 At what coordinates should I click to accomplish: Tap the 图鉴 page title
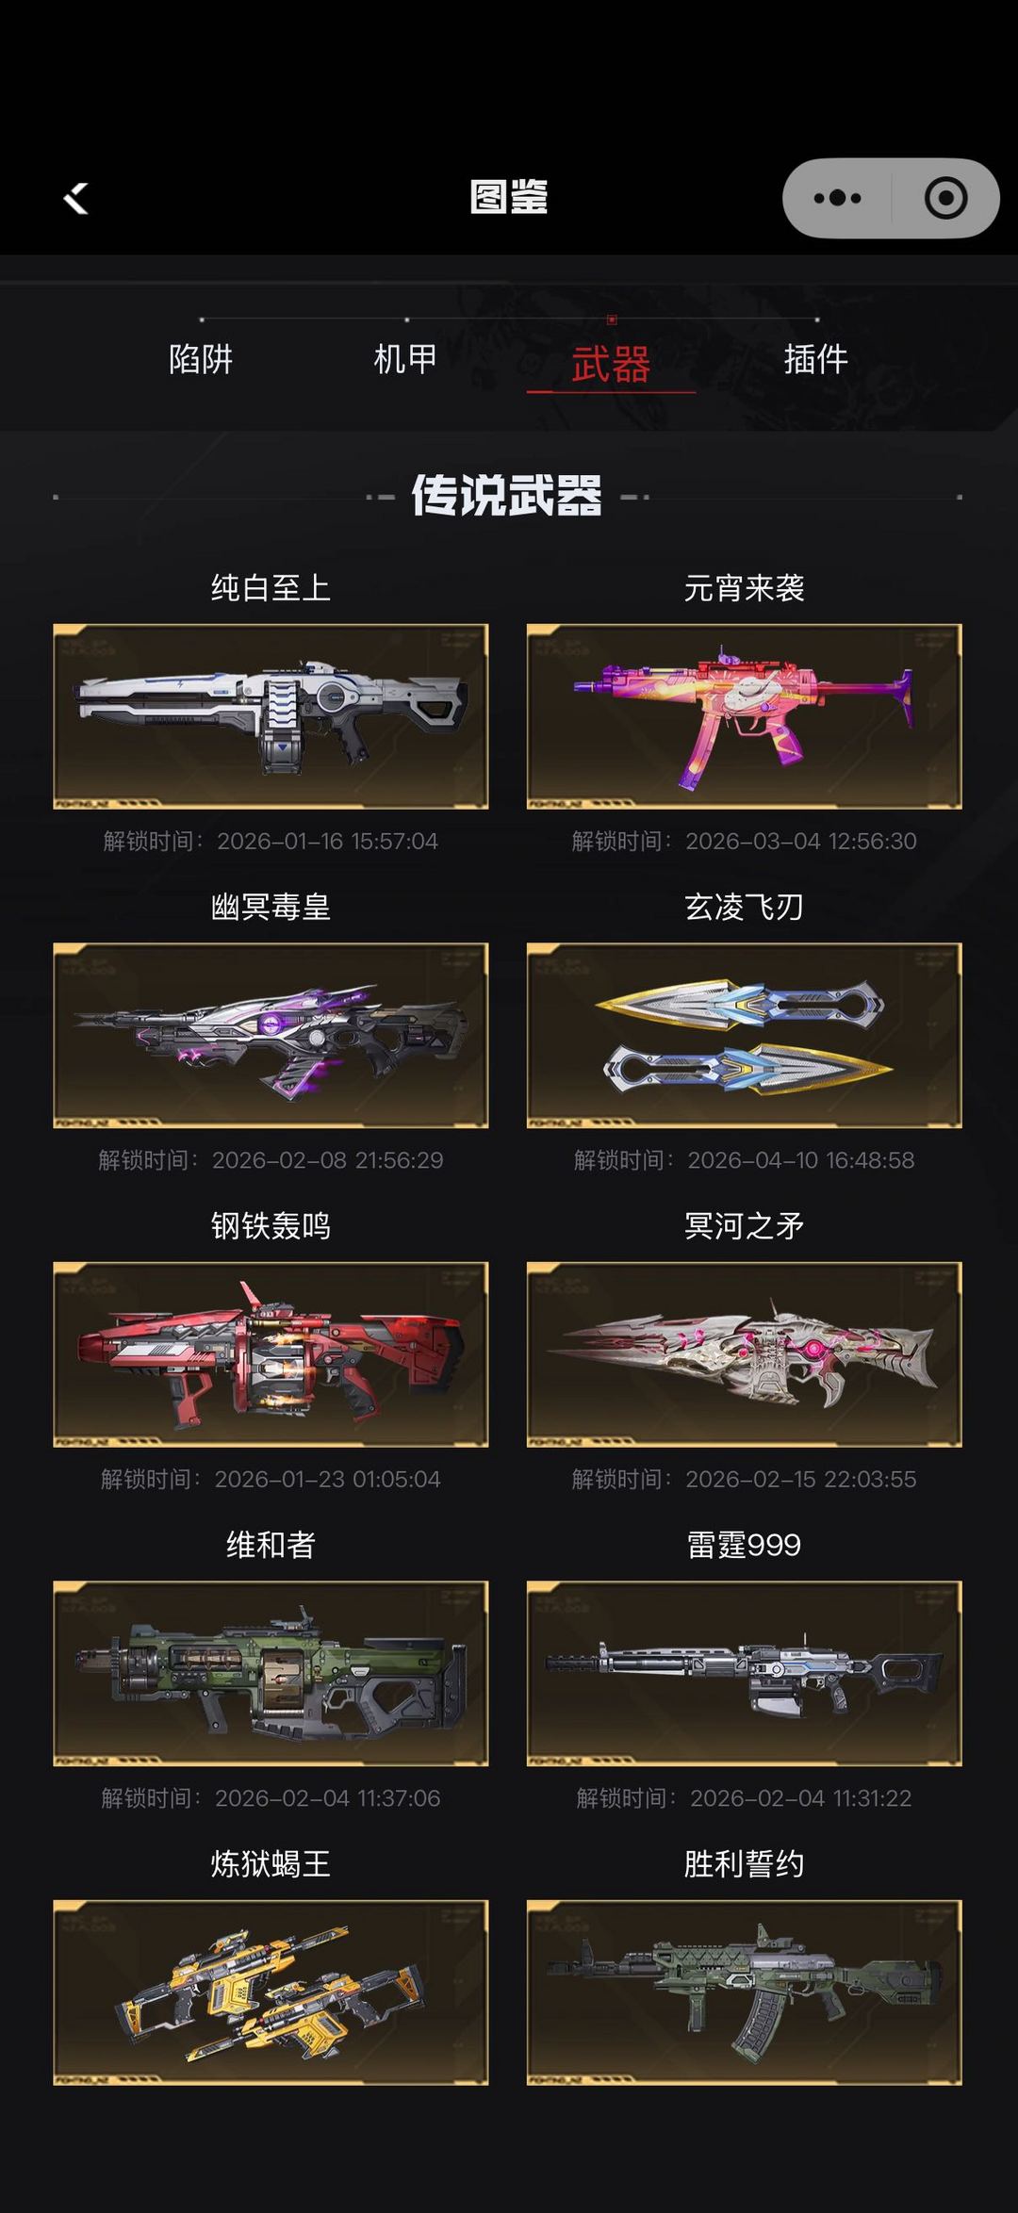click(509, 198)
